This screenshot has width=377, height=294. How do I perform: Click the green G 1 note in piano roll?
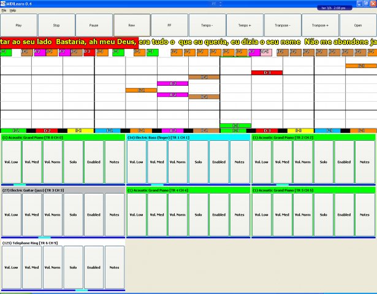pyautogui.click(x=235, y=126)
